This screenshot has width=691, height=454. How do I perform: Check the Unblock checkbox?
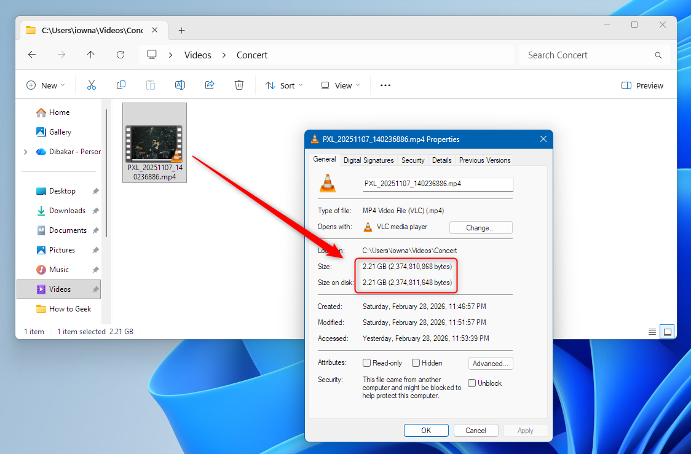[x=472, y=383]
